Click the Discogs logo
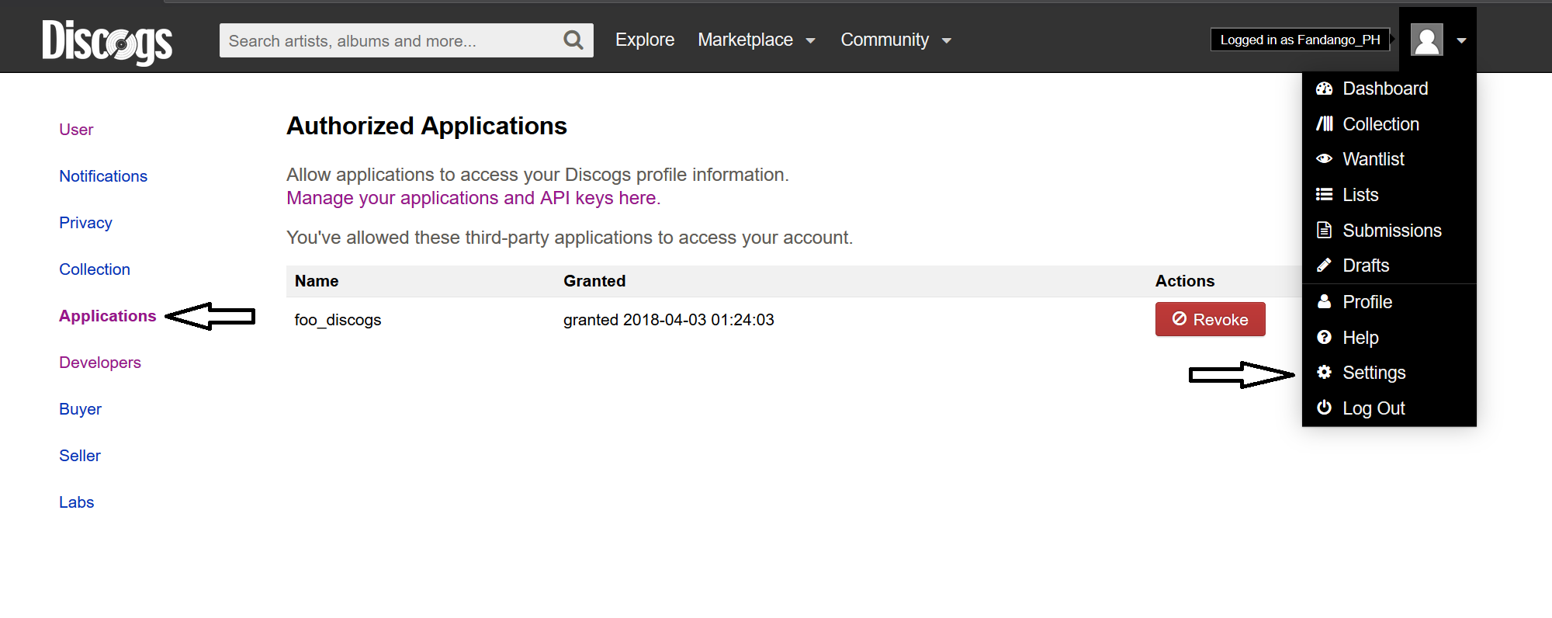The height and width of the screenshot is (618, 1552). 107,41
